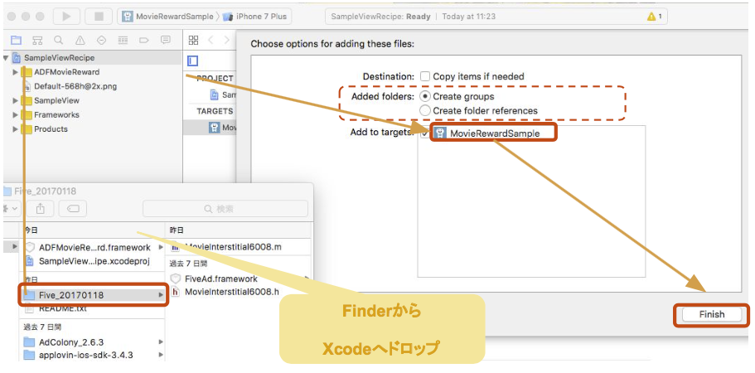Image resolution: width=755 pixels, height=373 pixels.
Task: Choose the iPhone 7 Plus destination
Action: pyautogui.click(x=255, y=17)
